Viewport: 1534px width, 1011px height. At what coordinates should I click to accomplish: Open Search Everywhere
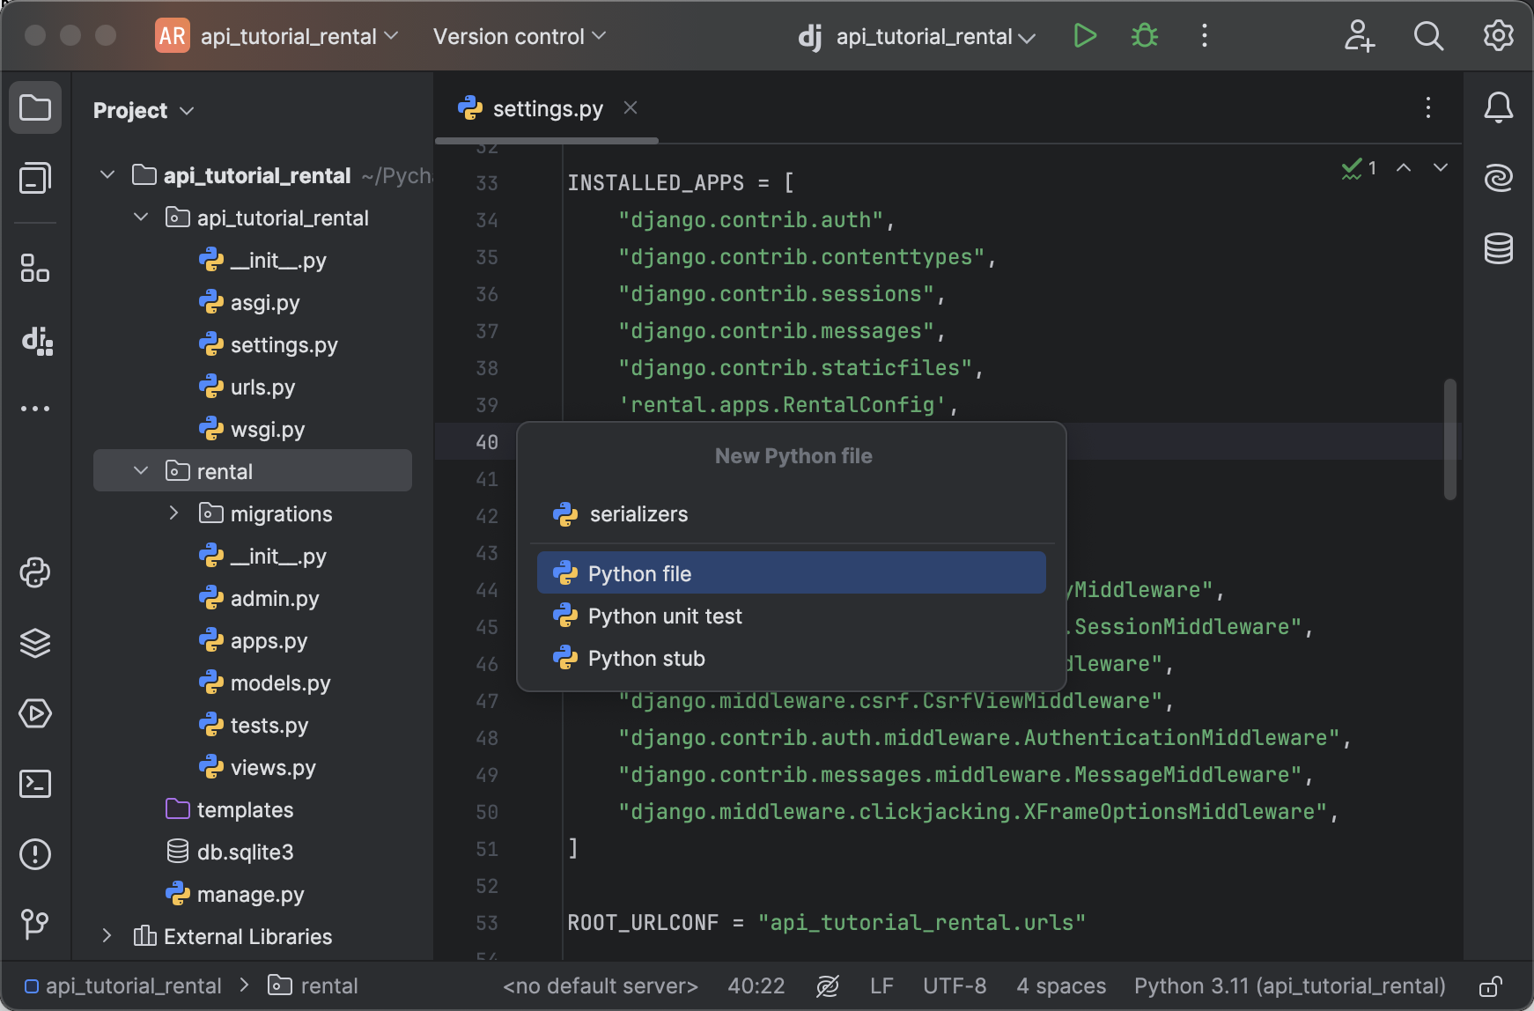coord(1427,36)
